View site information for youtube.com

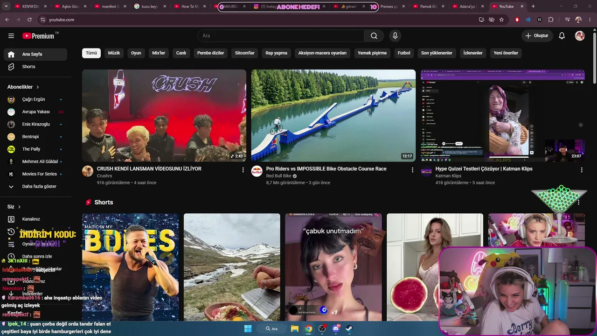click(x=43, y=20)
